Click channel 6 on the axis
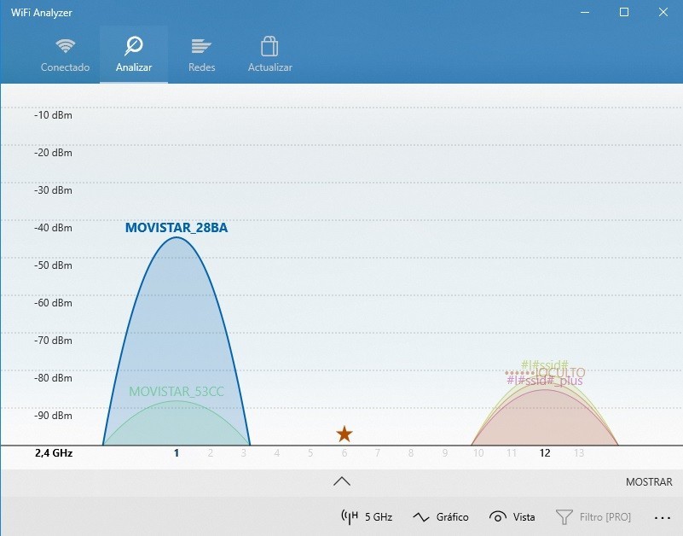683x536 pixels. 344,453
